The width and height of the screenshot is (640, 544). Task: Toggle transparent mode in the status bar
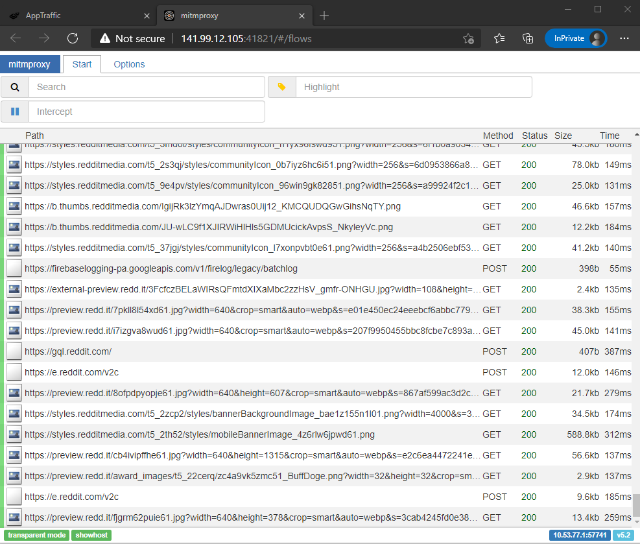click(36, 535)
